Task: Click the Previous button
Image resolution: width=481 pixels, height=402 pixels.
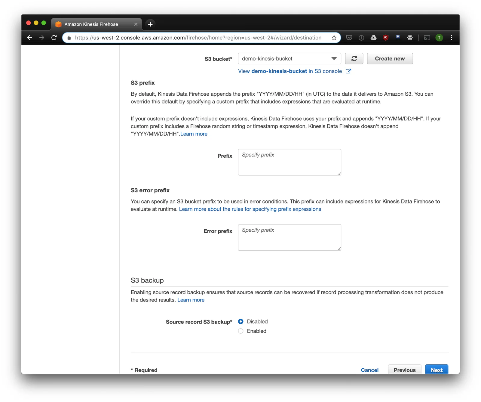Action: (x=405, y=370)
